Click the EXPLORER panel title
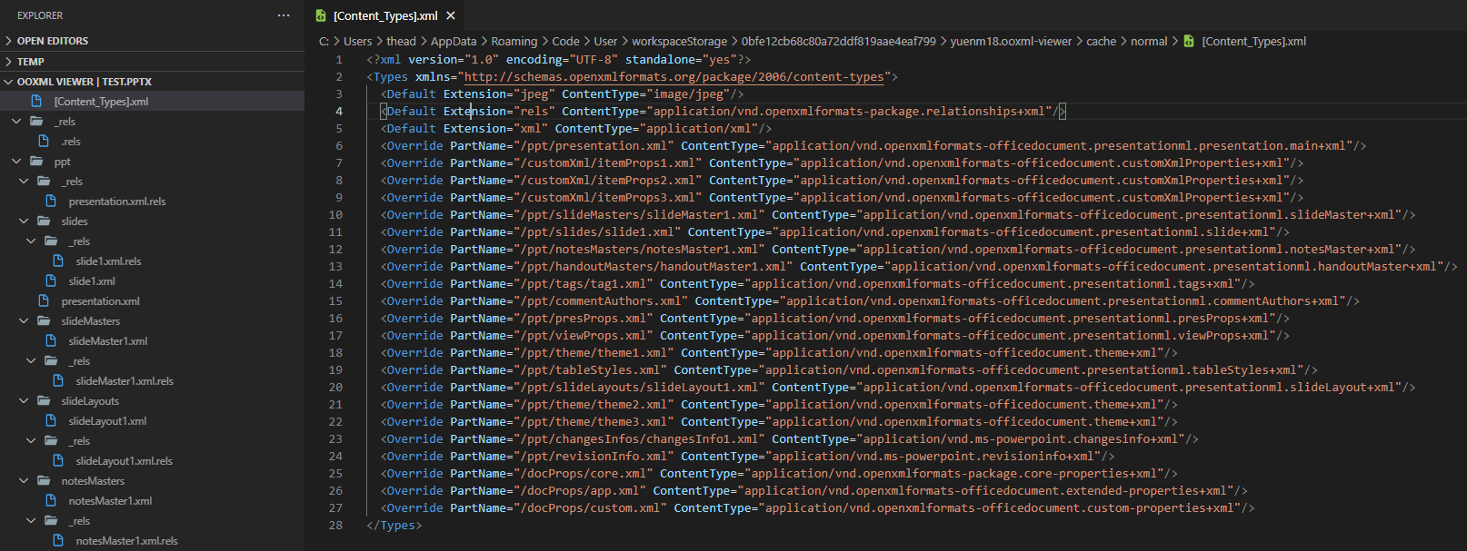 (40, 15)
